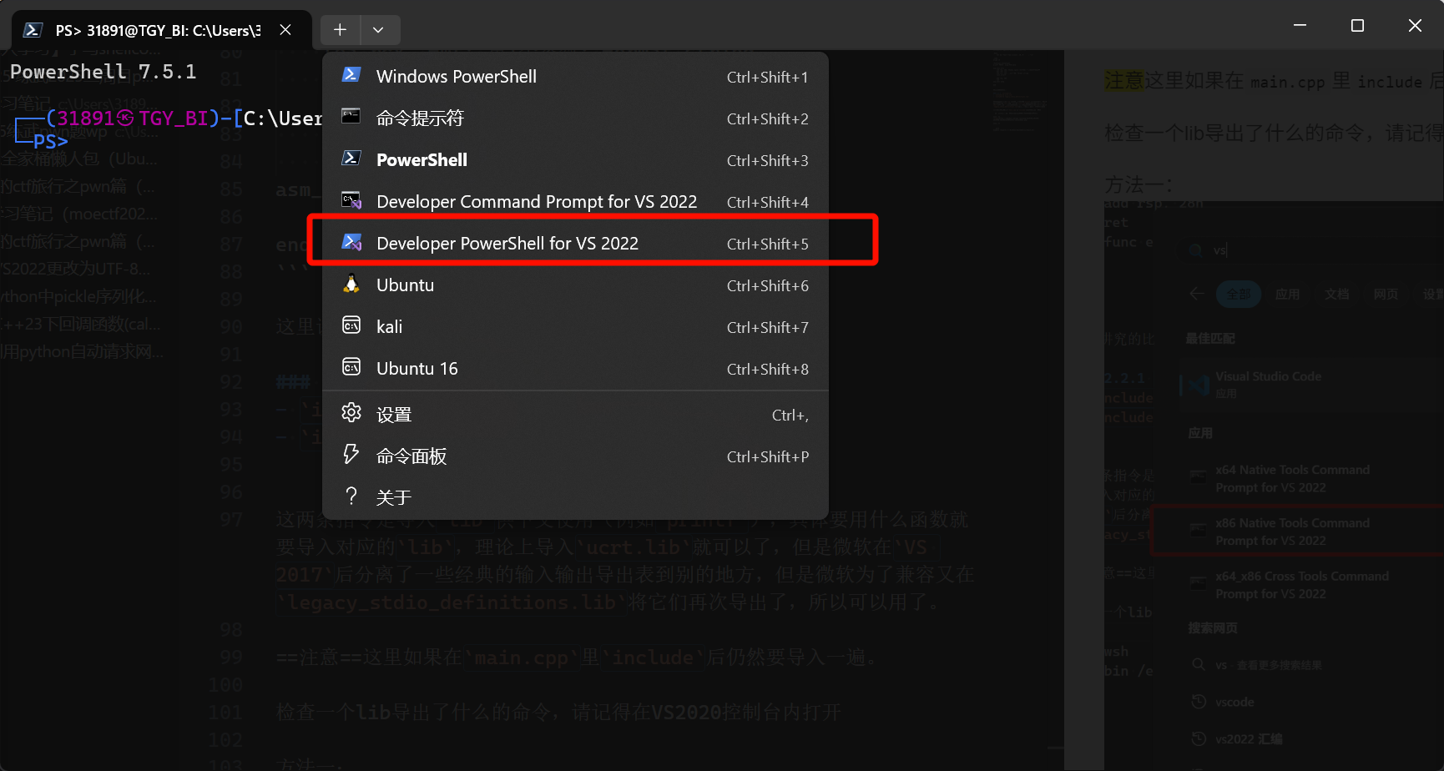Open 设置 from the dropdown menu
This screenshot has width=1444, height=771.
tap(575, 415)
